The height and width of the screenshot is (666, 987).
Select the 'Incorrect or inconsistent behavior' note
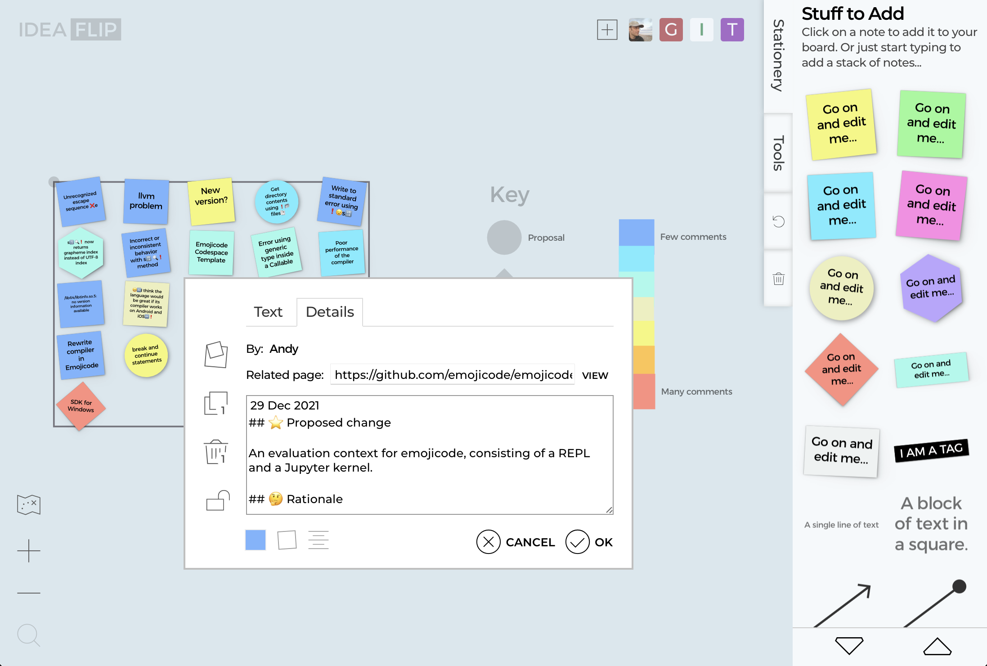(x=146, y=252)
